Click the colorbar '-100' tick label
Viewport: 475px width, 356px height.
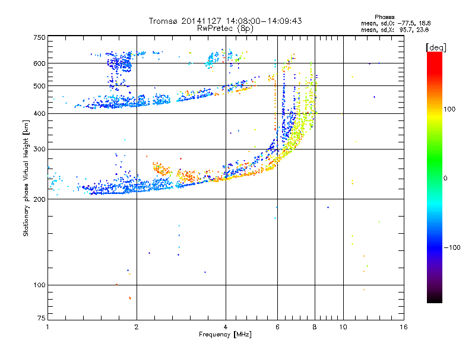click(452, 247)
